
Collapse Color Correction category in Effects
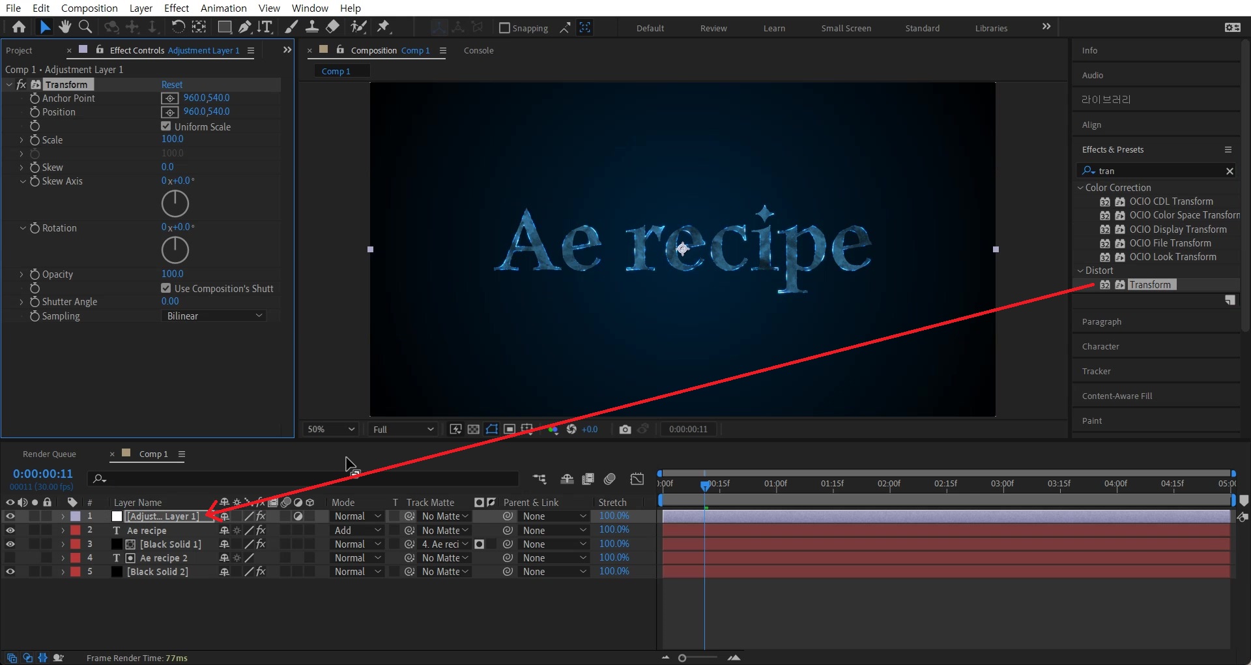pyautogui.click(x=1080, y=188)
